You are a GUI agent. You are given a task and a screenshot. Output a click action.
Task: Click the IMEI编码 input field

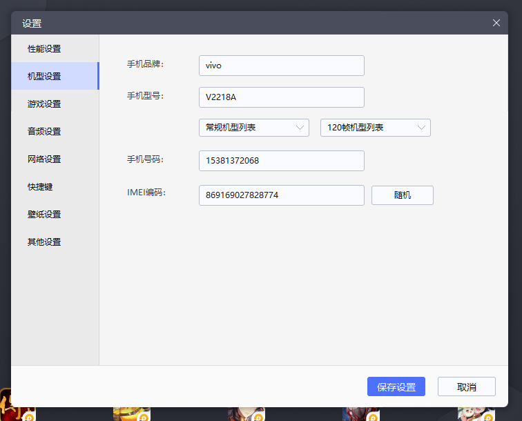(x=281, y=195)
